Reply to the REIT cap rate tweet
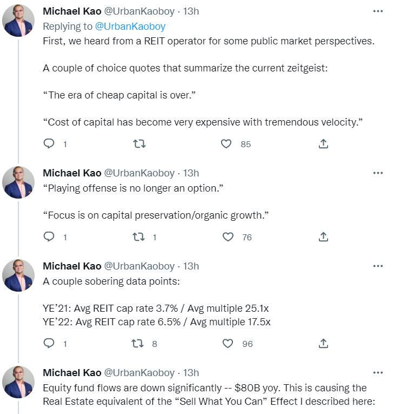The width and height of the screenshot is (394, 414). pyautogui.click(x=49, y=344)
